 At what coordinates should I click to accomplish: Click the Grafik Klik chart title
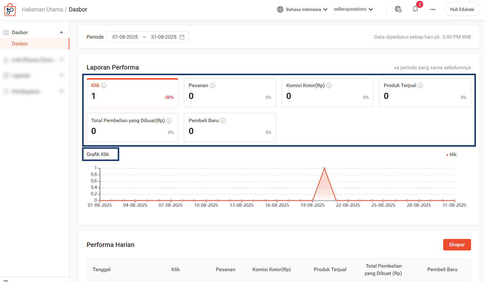pos(98,154)
